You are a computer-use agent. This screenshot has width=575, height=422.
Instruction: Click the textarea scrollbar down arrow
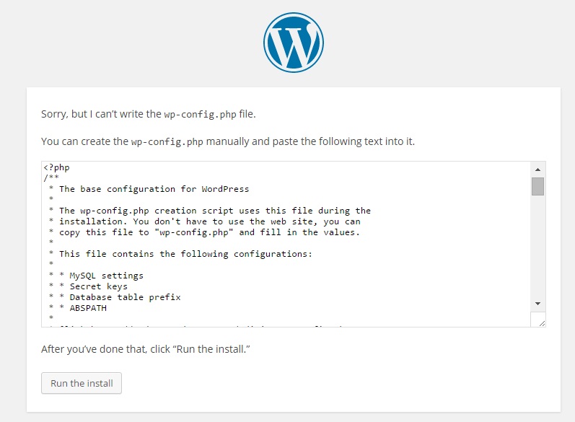coord(537,304)
